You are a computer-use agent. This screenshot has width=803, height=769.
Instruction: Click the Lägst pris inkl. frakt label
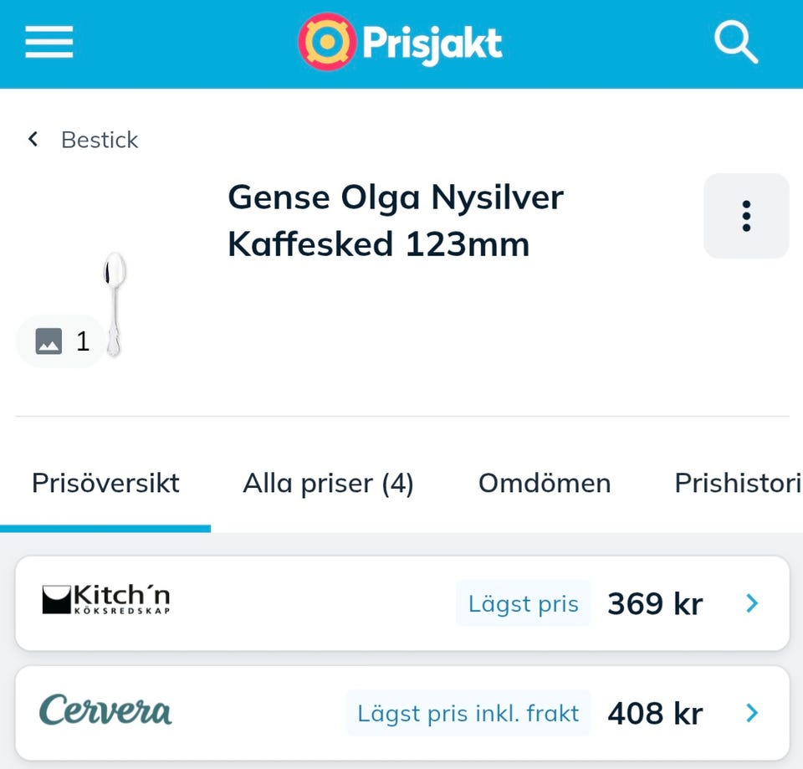click(x=468, y=713)
